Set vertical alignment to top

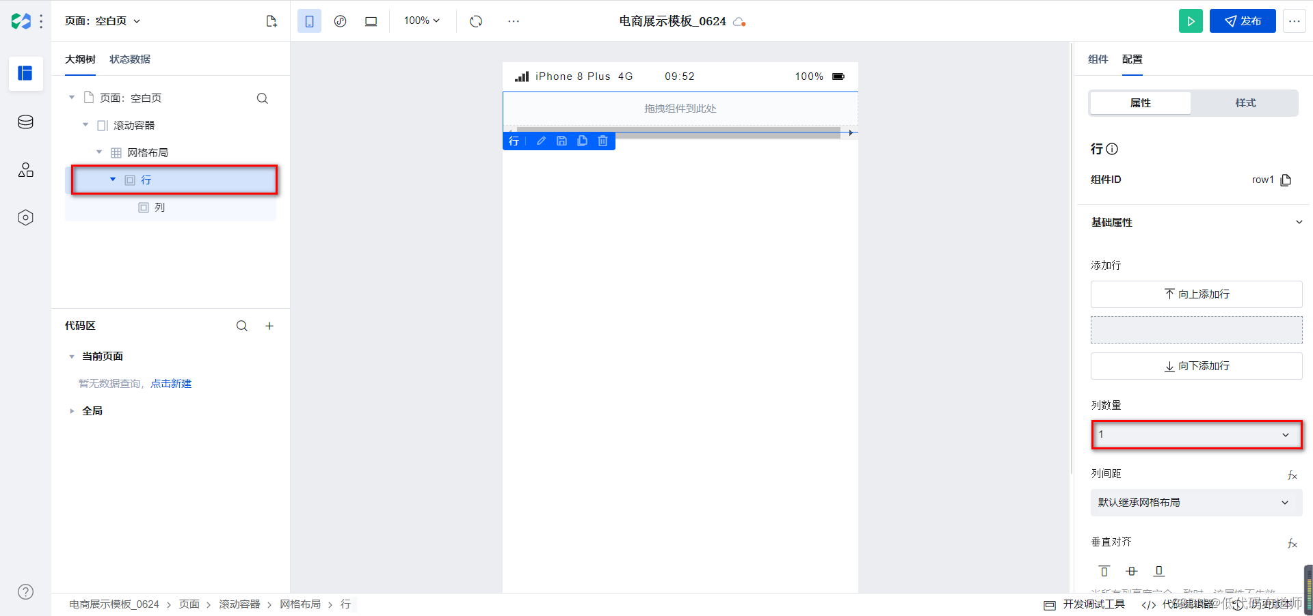[x=1104, y=571]
